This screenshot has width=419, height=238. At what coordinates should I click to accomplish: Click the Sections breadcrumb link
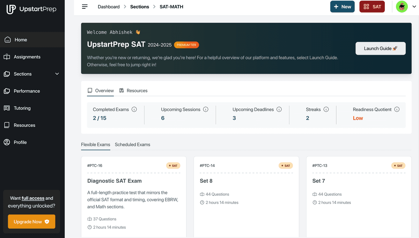click(140, 7)
